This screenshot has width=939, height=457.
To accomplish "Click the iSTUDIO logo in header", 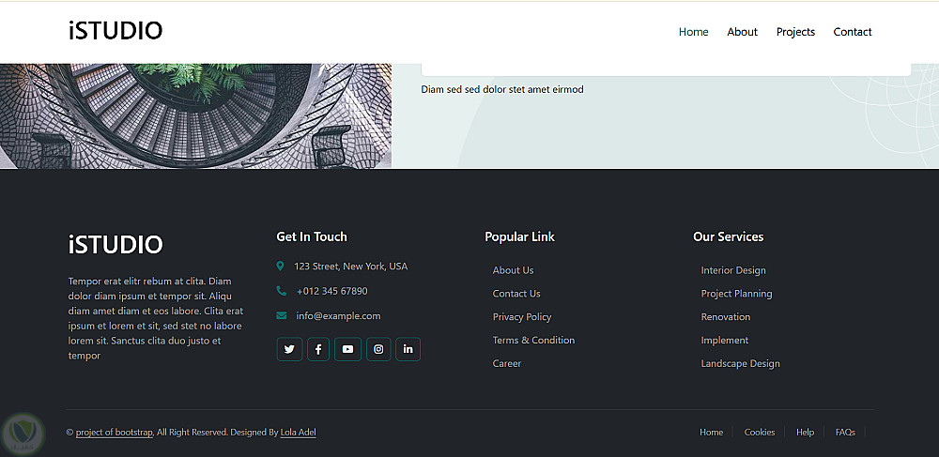I will pyautogui.click(x=115, y=31).
